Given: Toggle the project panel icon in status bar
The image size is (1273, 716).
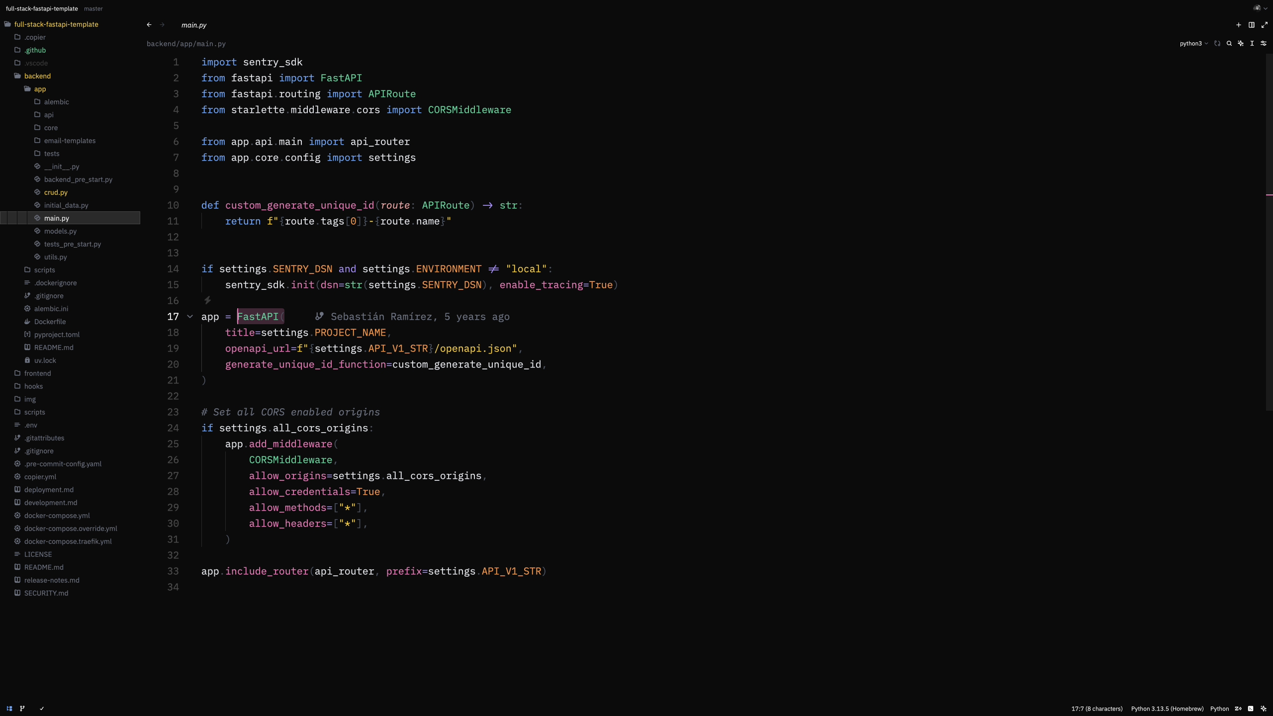Looking at the screenshot, I should pyautogui.click(x=9, y=709).
